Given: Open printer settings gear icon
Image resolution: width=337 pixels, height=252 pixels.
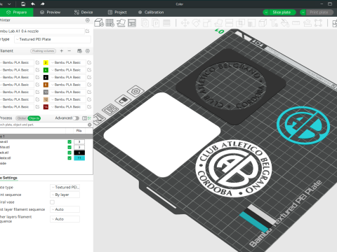Looking at the screenshot, I should click(x=88, y=20).
